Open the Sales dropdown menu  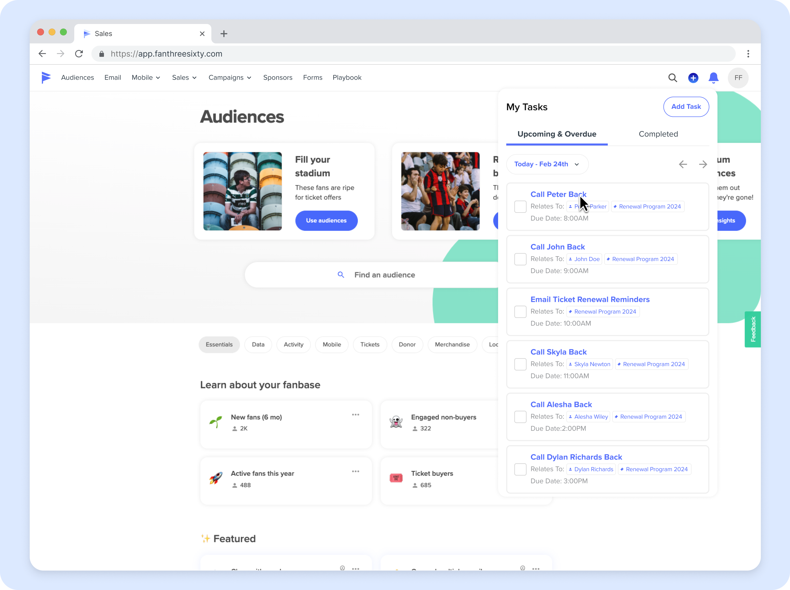coord(184,77)
